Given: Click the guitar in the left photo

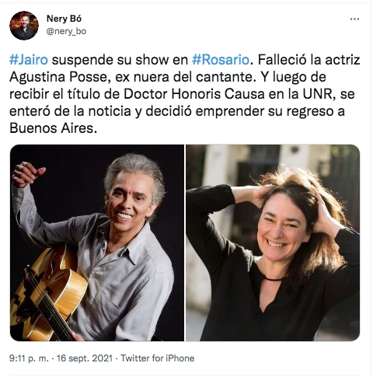Looking at the screenshot, I should (48, 293).
